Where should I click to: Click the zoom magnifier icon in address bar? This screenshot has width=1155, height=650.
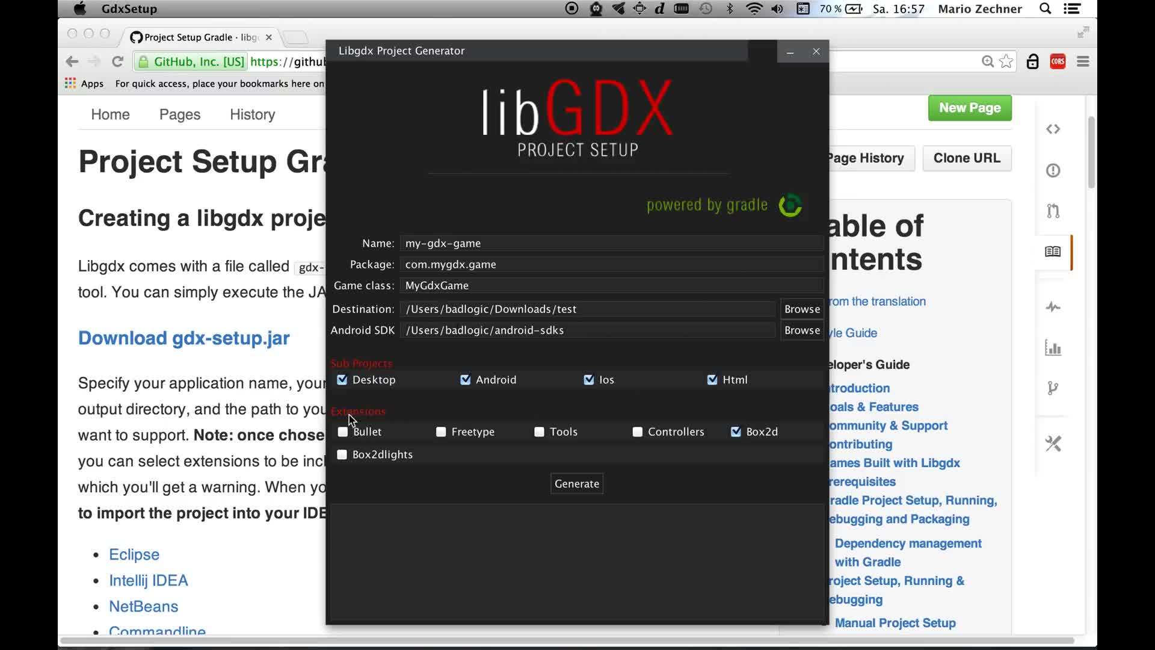click(x=987, y=61)
